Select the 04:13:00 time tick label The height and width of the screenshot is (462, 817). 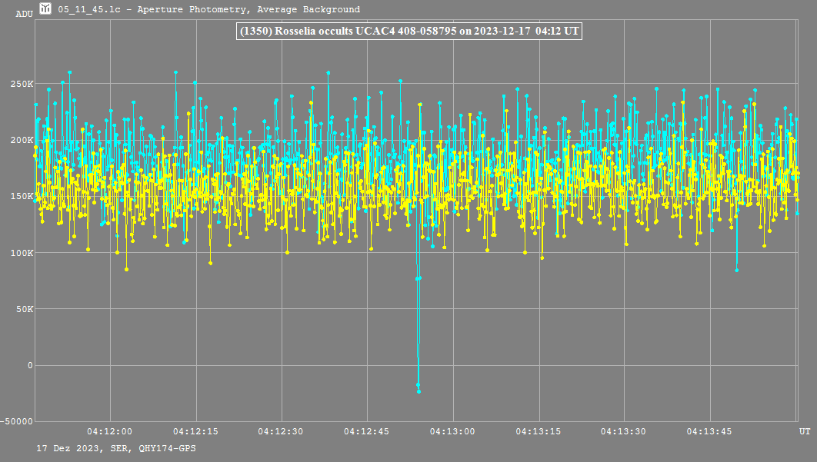452,432
